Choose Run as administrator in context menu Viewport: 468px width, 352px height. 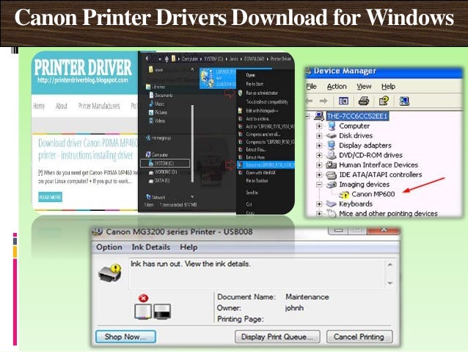click(x=262, y=93)
